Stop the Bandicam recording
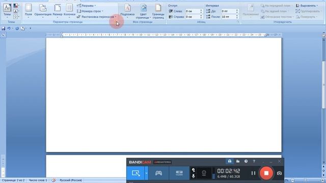Viewport: 326px width, 183px height. pyautogui.click(x=266, y=173)
